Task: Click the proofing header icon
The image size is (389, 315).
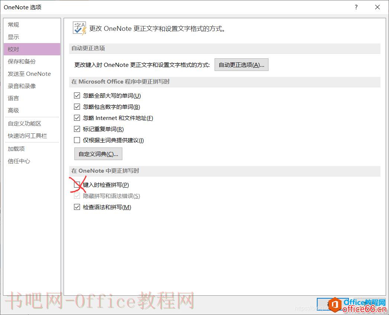Action: (x=79, y=28)
